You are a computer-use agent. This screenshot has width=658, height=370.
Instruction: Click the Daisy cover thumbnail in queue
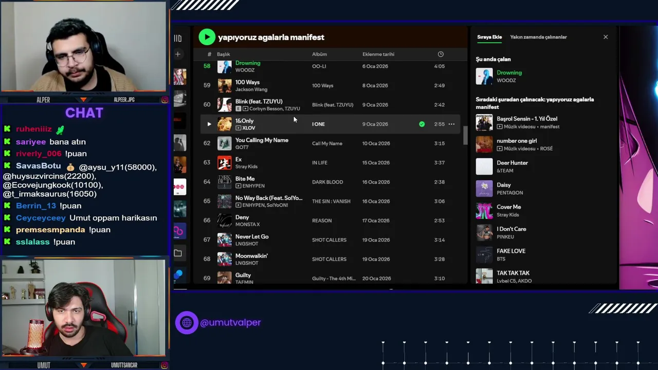484,189
